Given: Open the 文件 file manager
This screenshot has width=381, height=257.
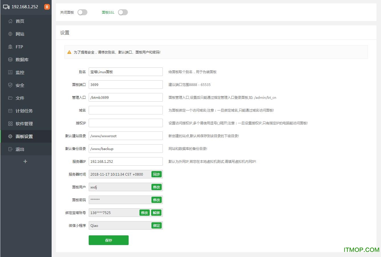Looking at the screenshot, I should pos(19,98).
